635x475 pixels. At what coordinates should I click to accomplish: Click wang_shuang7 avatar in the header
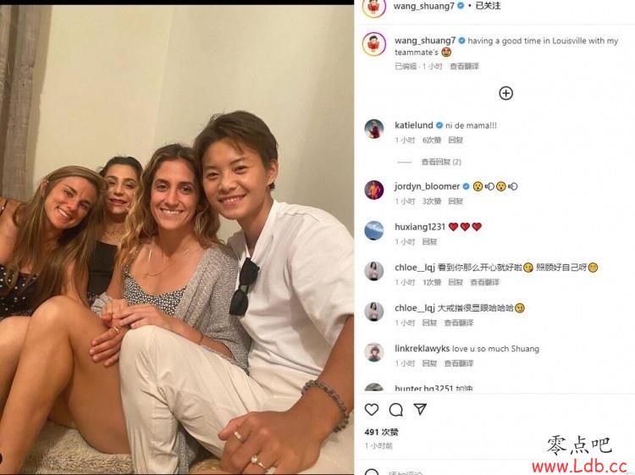[x=374, y=8]
